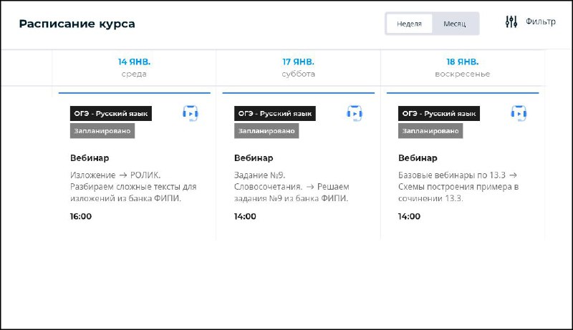573x330 pixels.
Task: Open the filter sliders icon
Action: (511, 22)
